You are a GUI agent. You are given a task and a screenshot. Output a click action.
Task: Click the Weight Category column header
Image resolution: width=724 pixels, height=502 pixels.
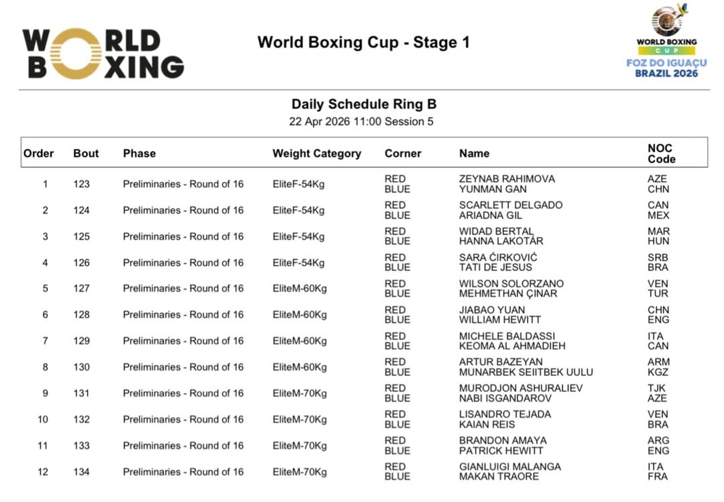316,153
